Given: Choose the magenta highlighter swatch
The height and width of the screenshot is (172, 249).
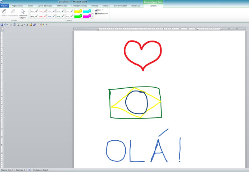Looking at the screenshot, I should [87, 16].
